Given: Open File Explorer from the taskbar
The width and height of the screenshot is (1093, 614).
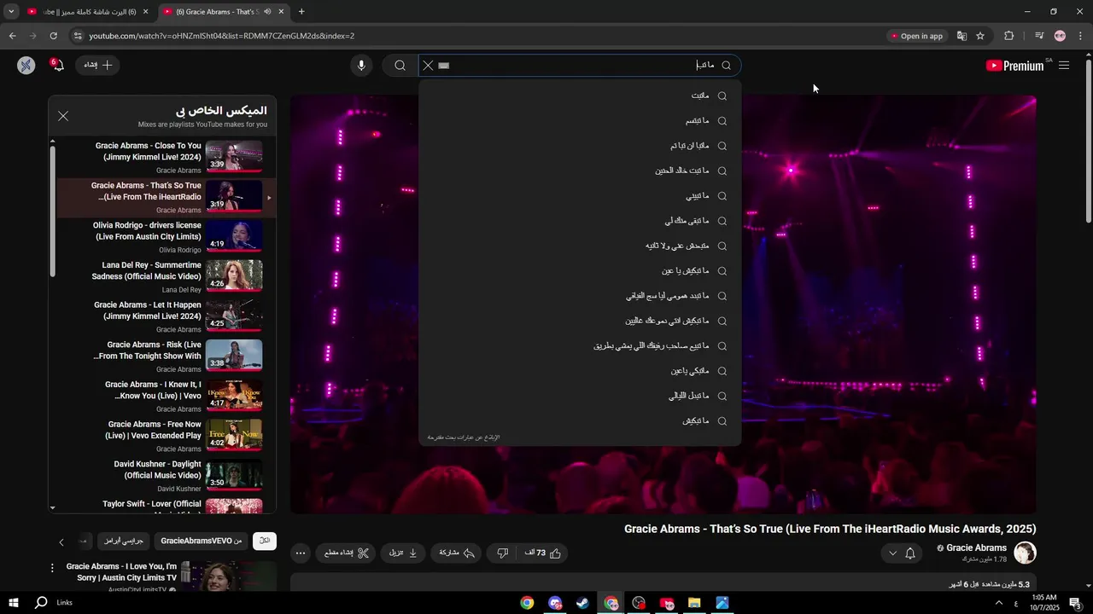Looking at the screenshot, I should pyautogui.click(x=694, y=603).
